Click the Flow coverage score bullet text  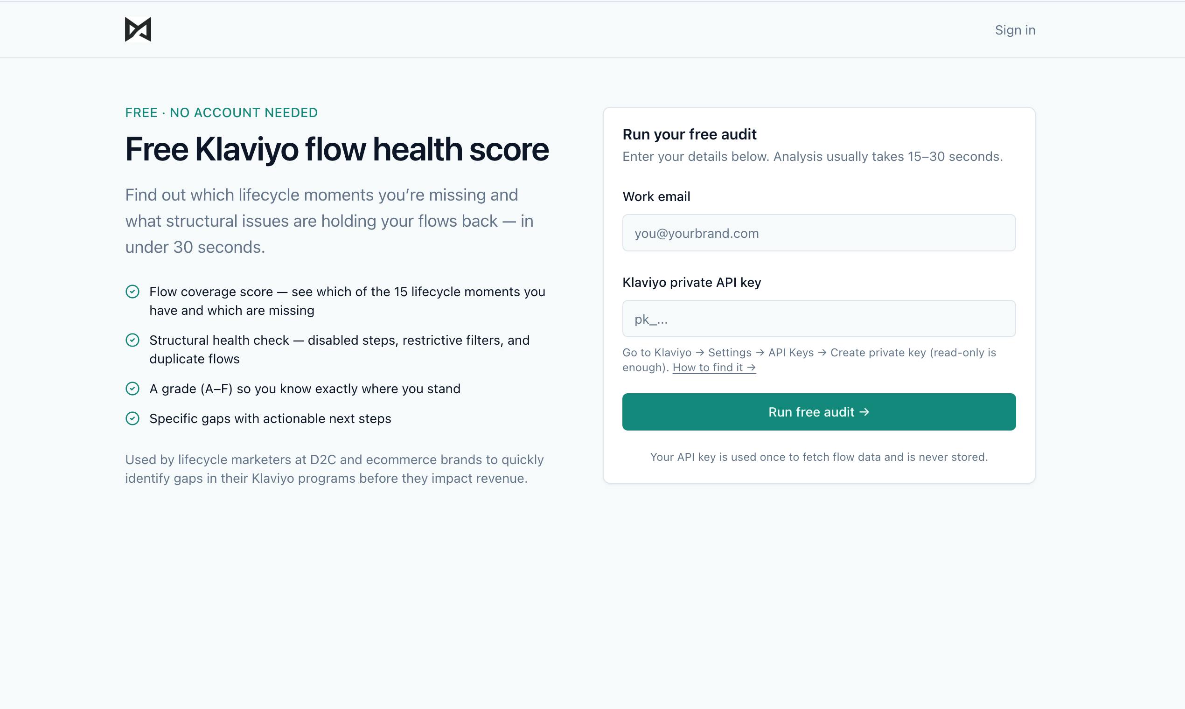(347, 301)
